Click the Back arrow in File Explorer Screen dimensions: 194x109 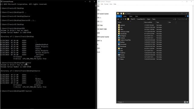pos(118,19)
